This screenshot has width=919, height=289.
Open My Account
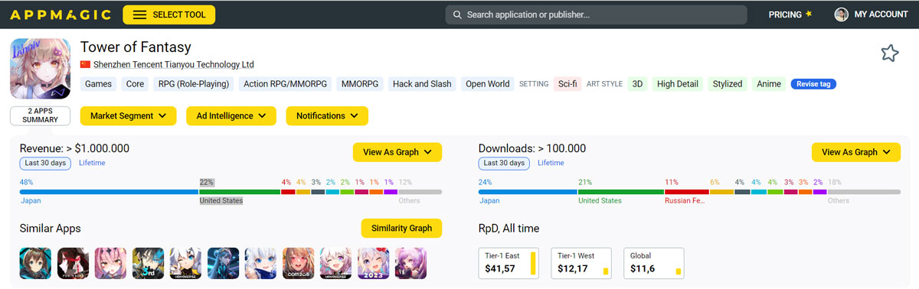pyautogui.click(x=881, y=15)
